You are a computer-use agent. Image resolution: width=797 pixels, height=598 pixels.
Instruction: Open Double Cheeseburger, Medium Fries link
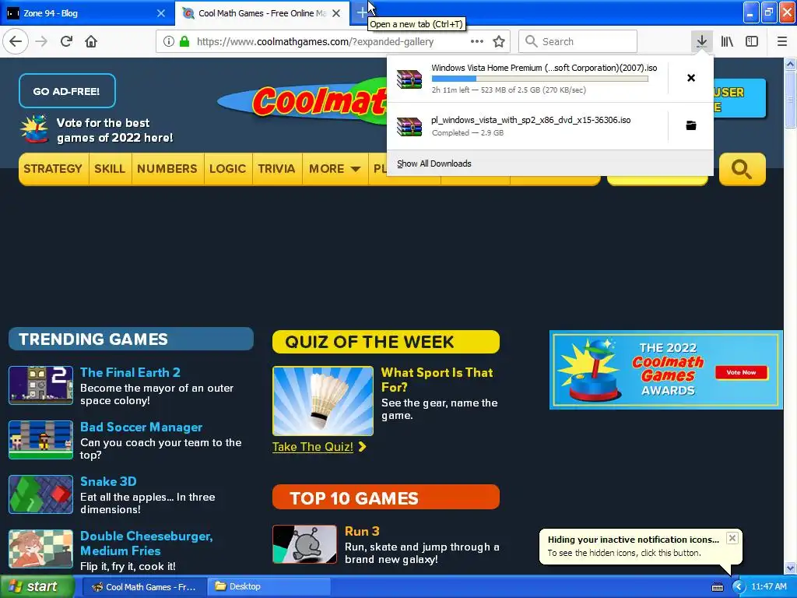(146, 543)
